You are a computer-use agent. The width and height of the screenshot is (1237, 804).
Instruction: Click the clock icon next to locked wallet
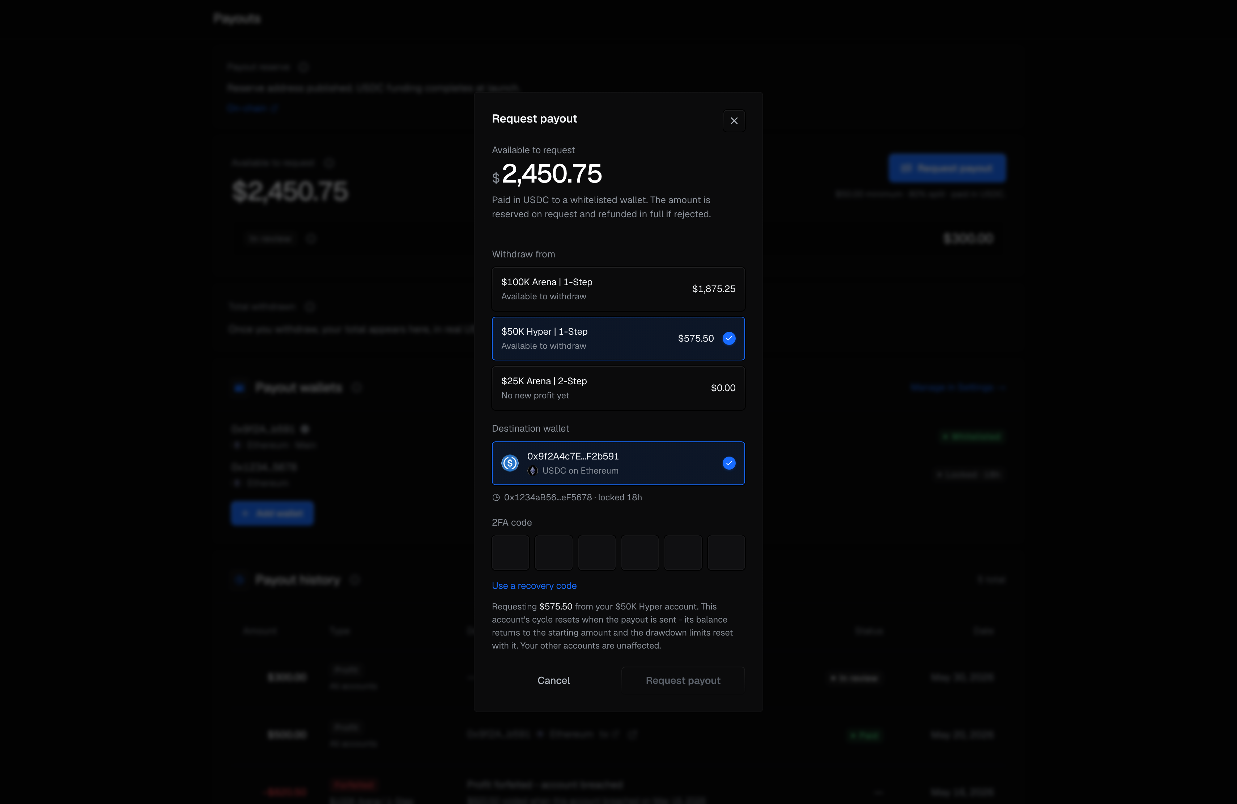tap(496, 497)
